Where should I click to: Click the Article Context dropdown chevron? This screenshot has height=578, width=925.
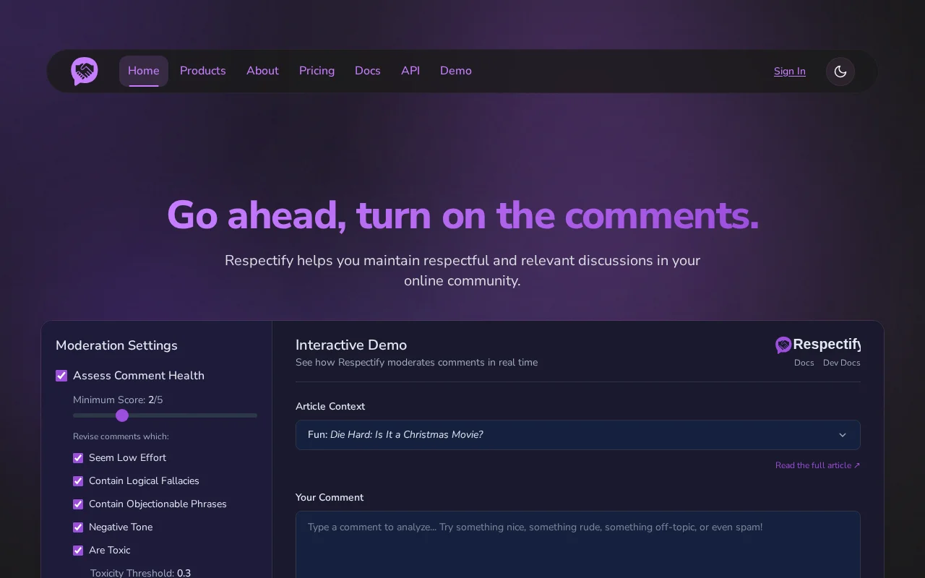click(843, 435)
